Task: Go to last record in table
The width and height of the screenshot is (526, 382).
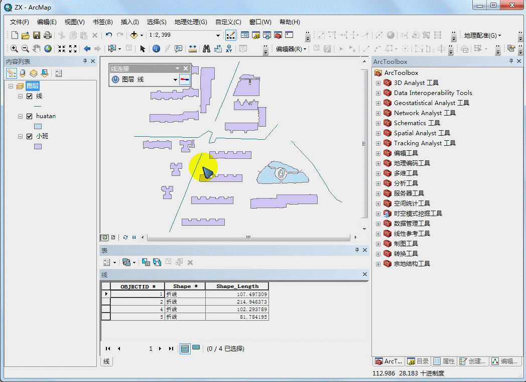Action: 171,348
